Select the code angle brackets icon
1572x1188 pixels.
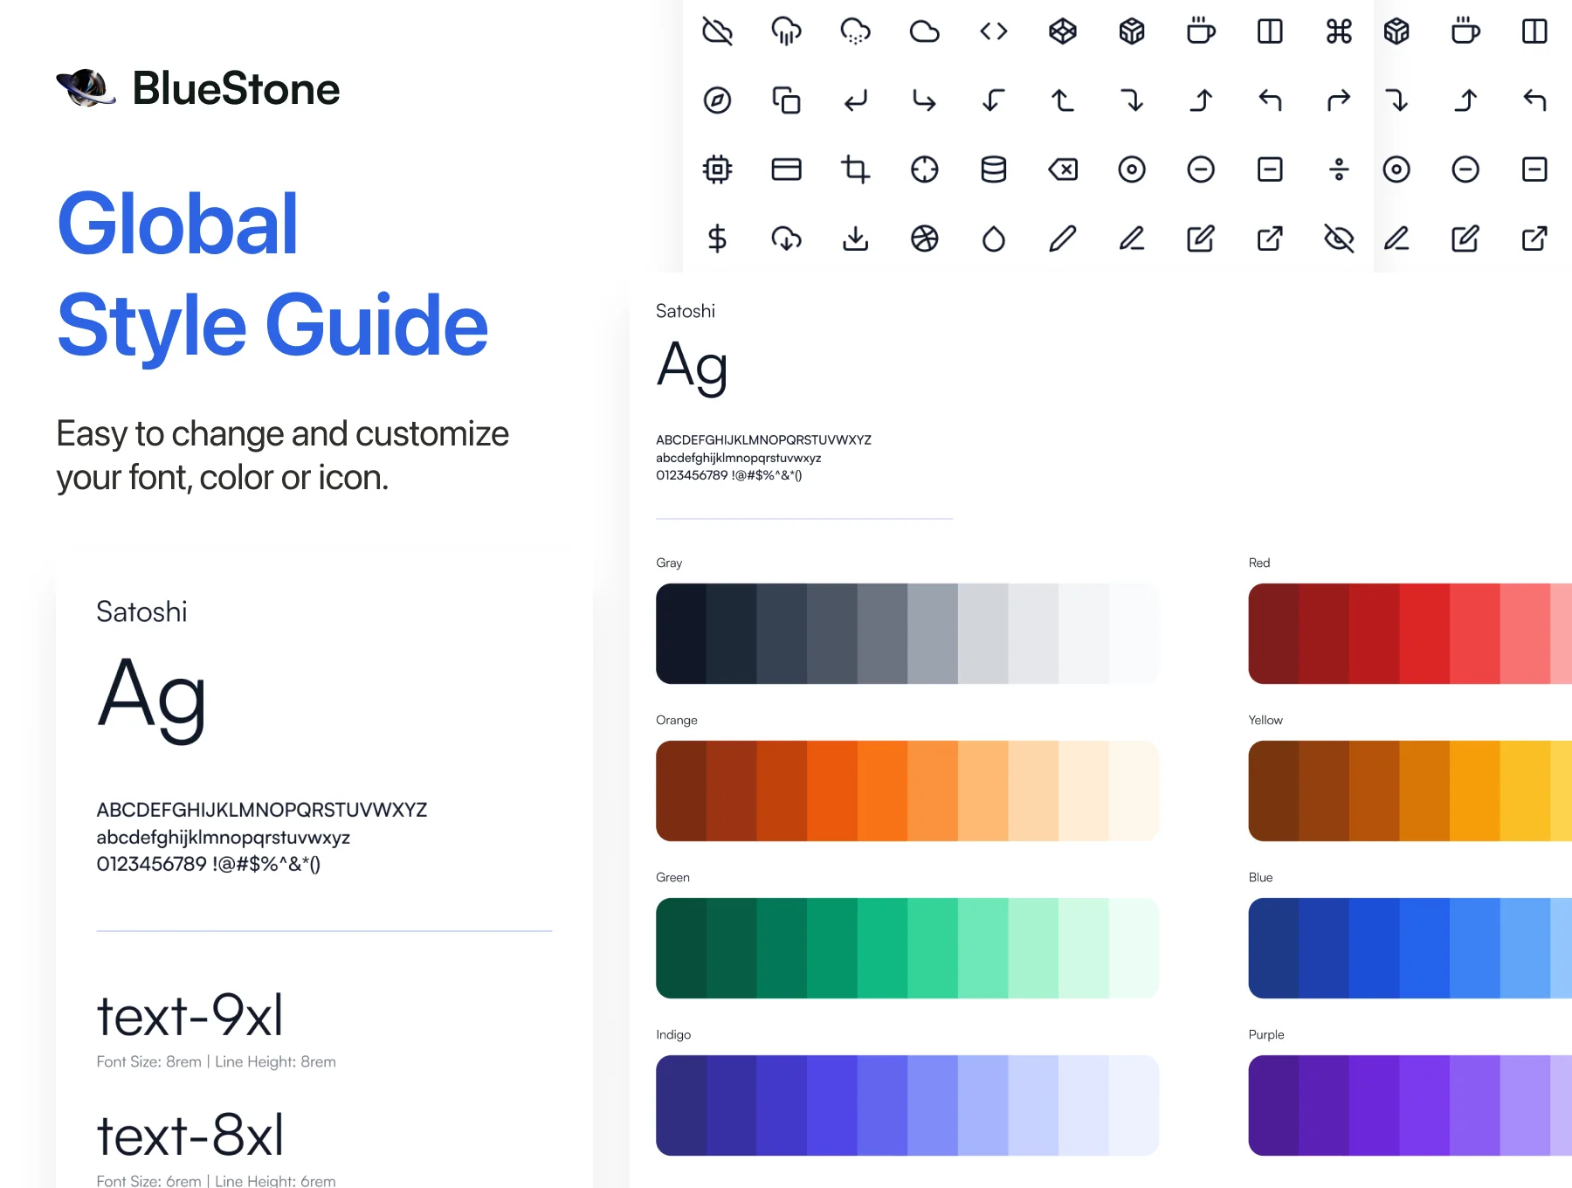pyautogui.click(x=993, y=31)
